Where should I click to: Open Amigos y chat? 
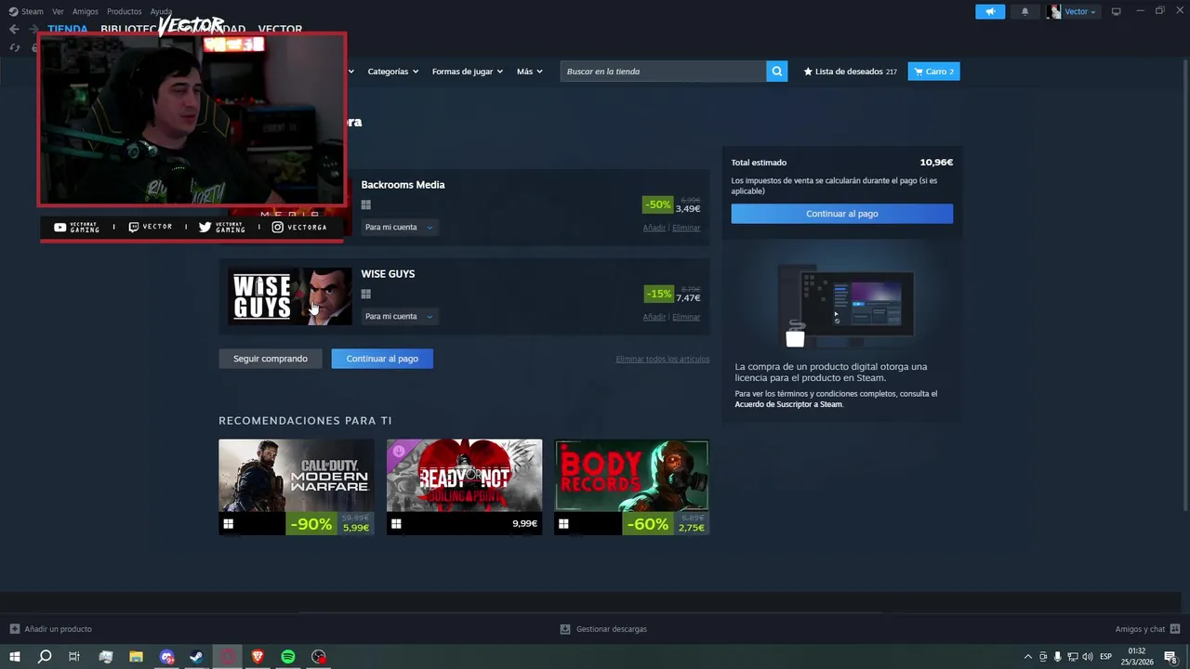[1147, 629]
